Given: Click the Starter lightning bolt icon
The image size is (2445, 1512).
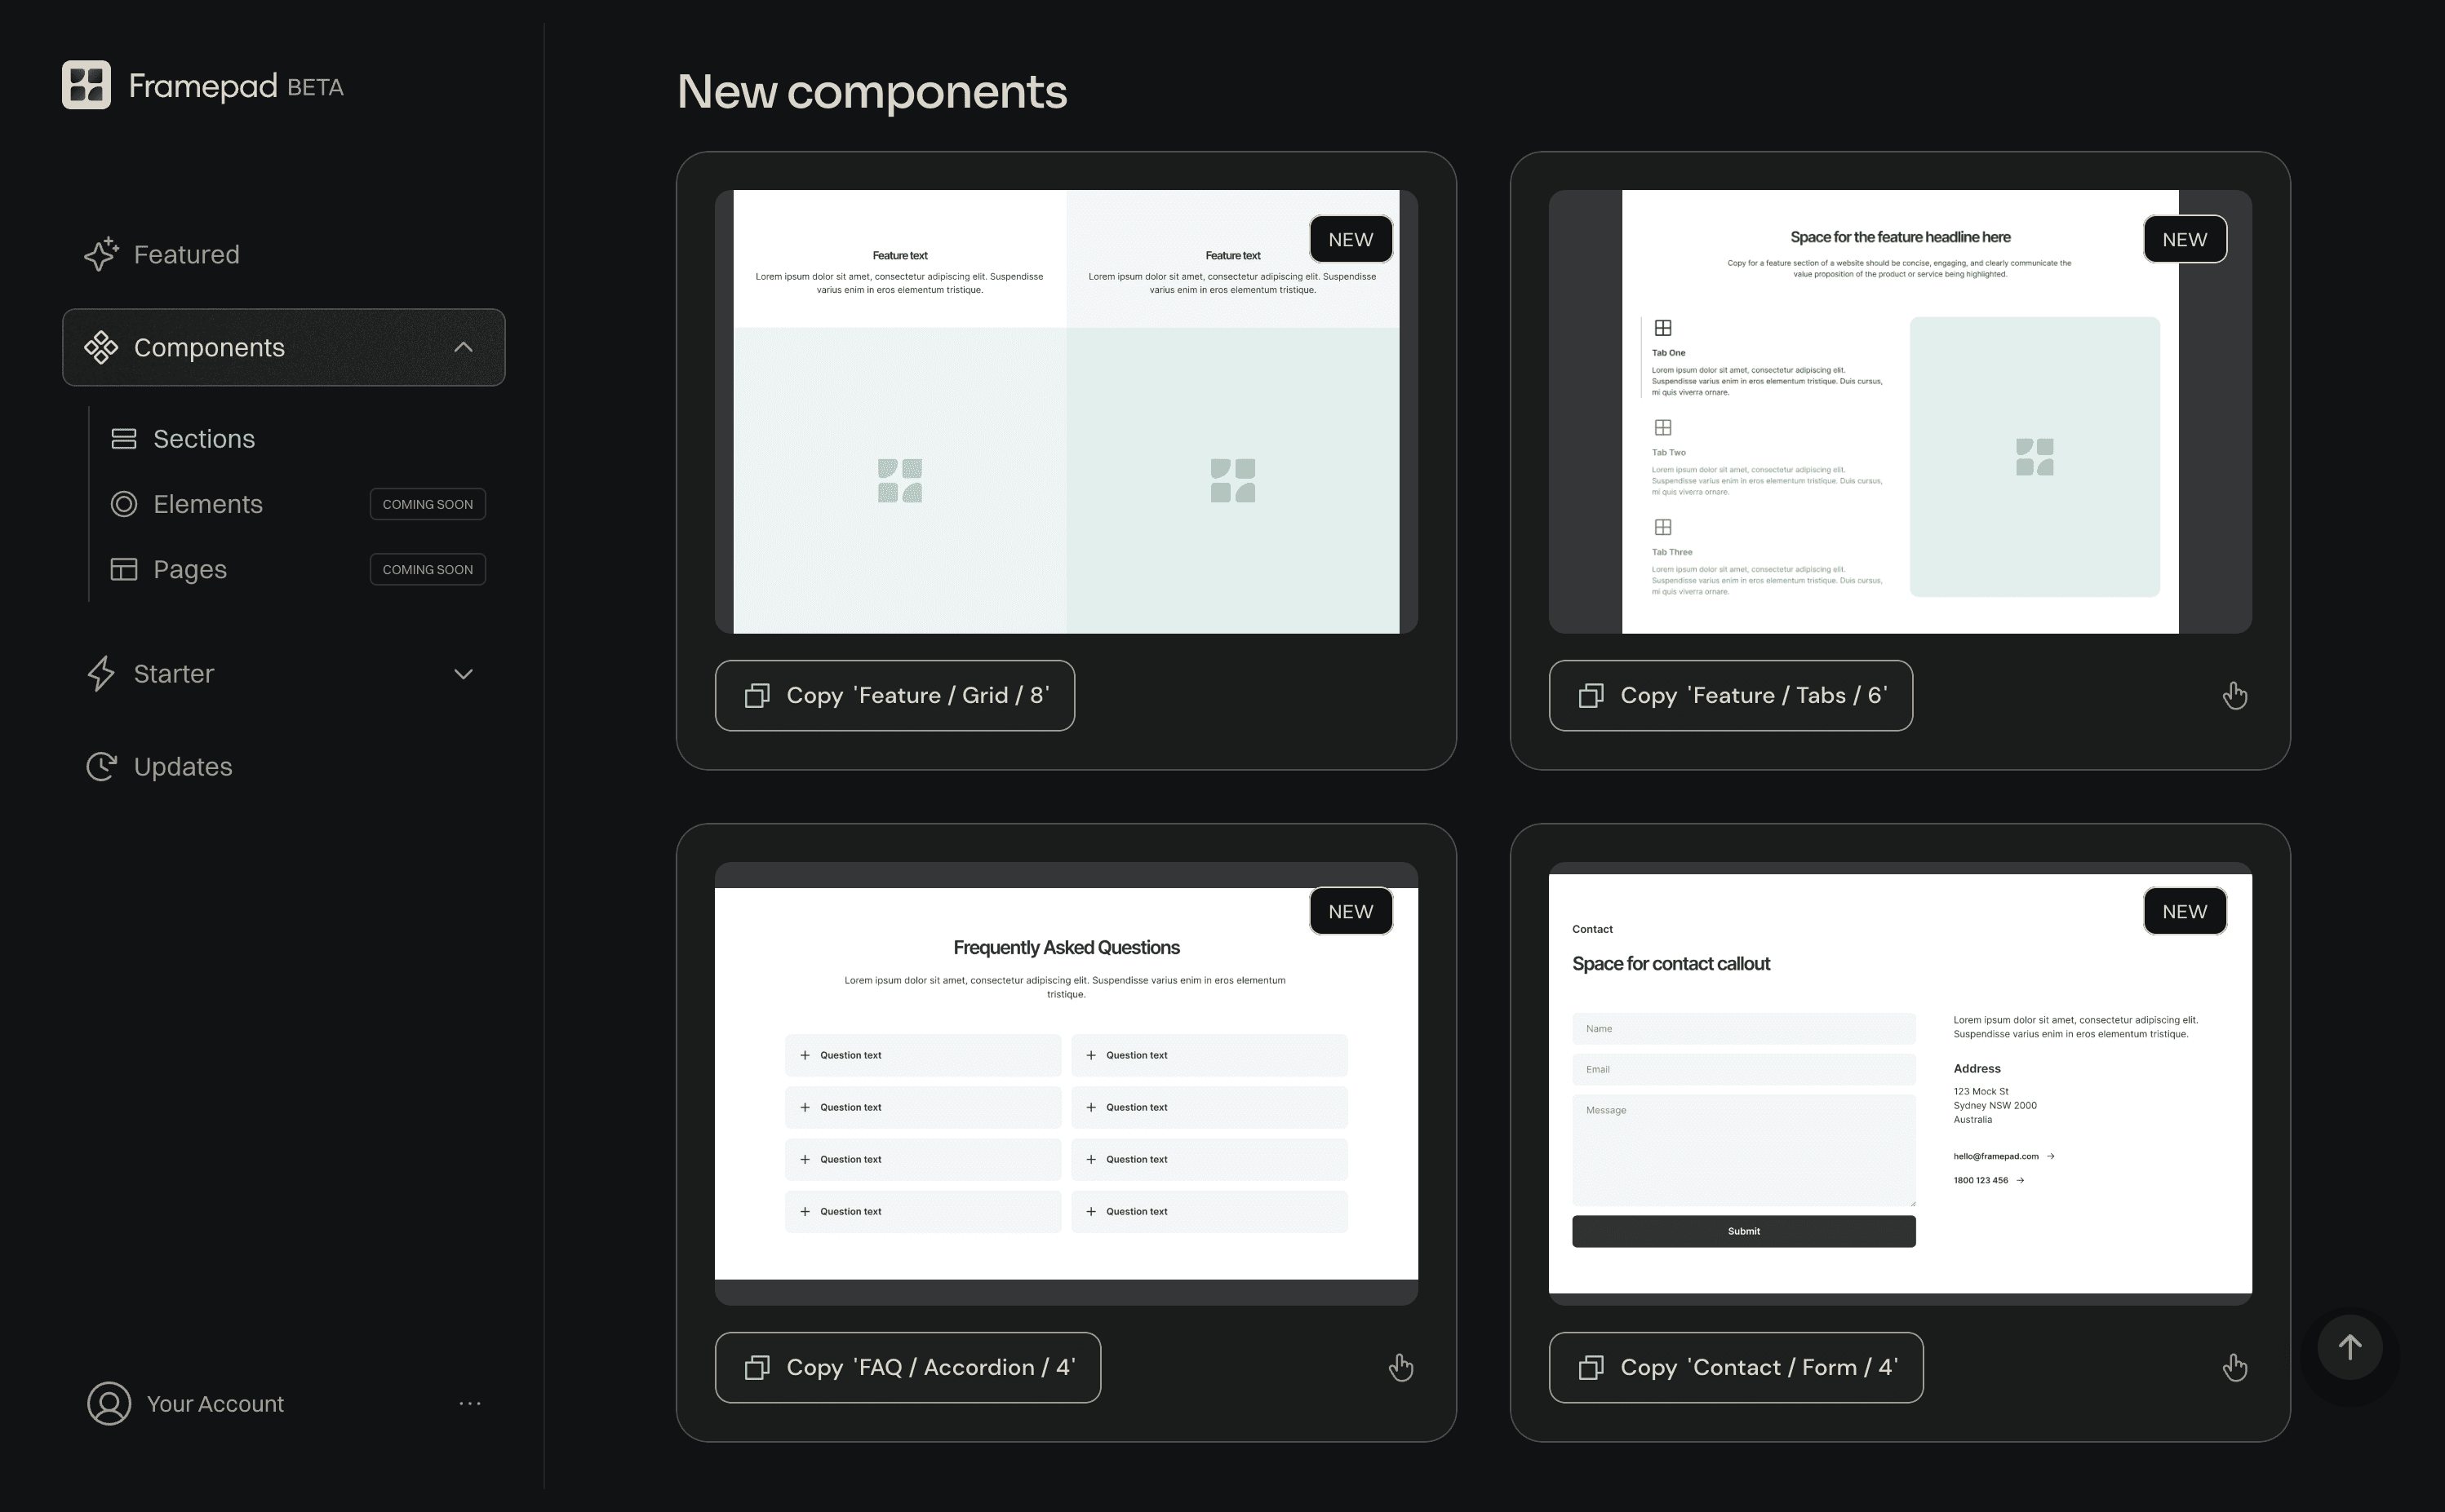Looking at the screenshot, I should click(x=101, y=673).
